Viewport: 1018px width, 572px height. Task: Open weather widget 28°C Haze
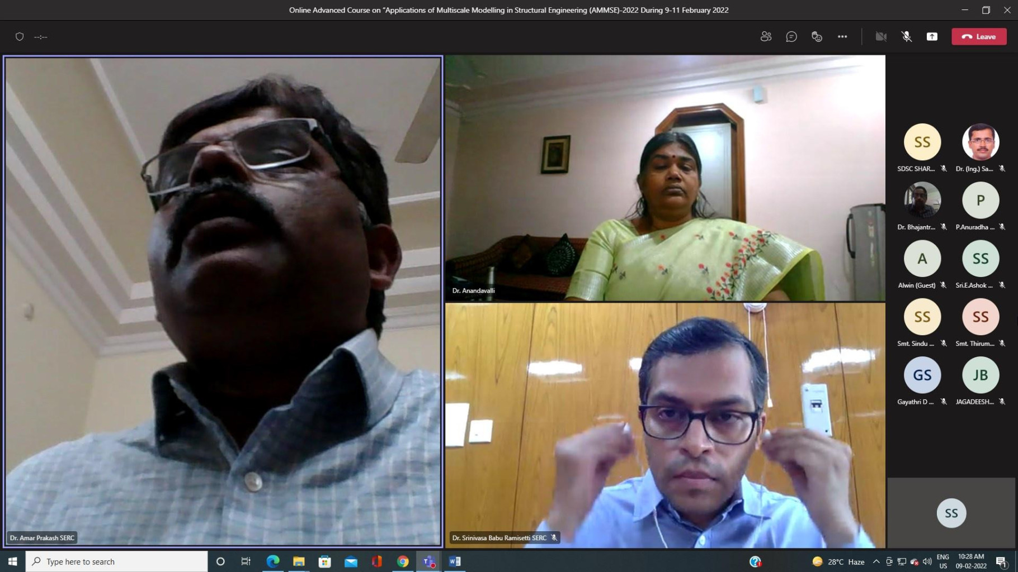tap(838, 561)
